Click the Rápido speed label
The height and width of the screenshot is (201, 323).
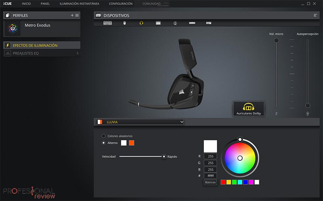coord(172,157)
